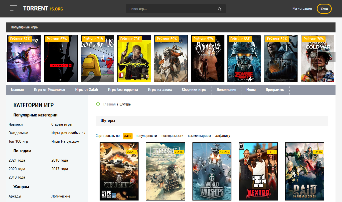Click the TORRENT IS.ORG logo
The height and width of the screenshot is (202, 342).
click(43, 8)
